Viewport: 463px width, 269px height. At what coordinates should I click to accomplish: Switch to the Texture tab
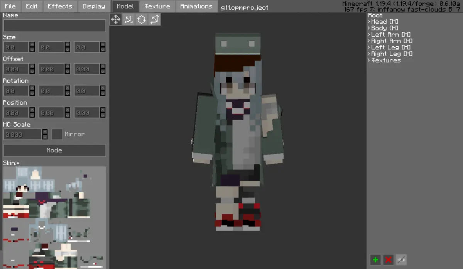click(x=157, y=6)
